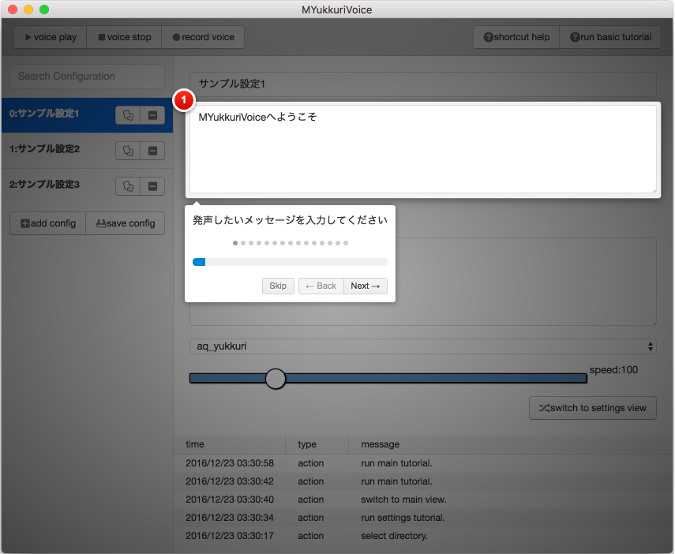Image resolution: width=675 pixels, height=554 pixels.
Task: Click the first tutorial step dot
Action: pyautogui.click(x=235, y=243)
